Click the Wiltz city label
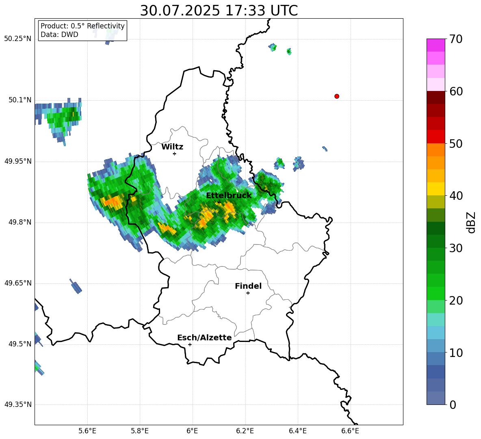 [172, 147]
